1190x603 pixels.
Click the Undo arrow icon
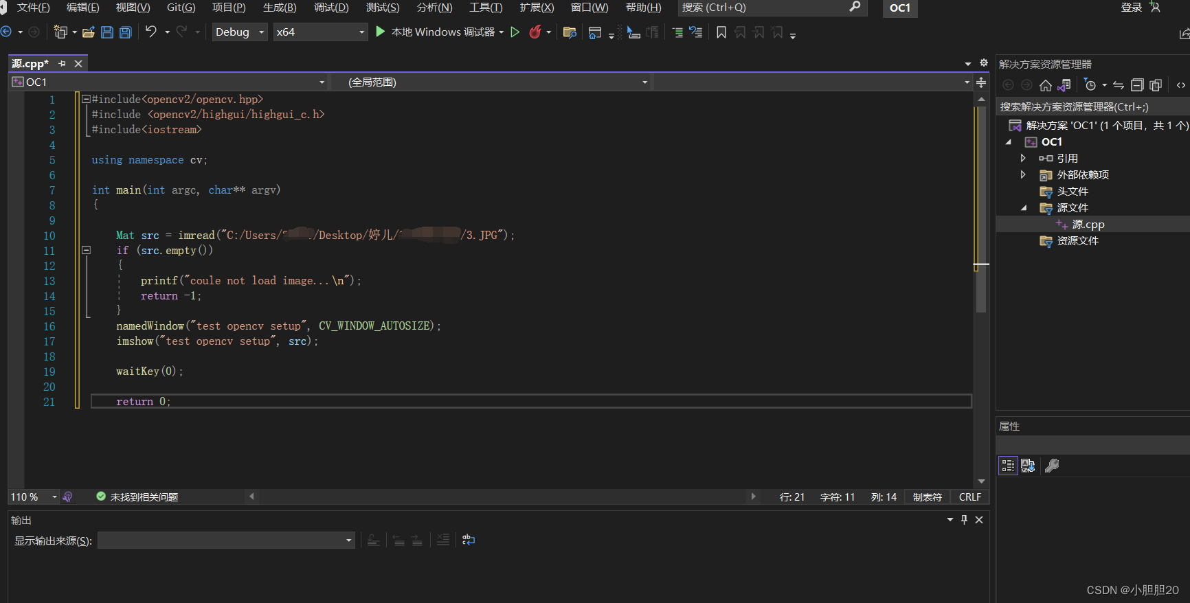(x=151, y=32)
